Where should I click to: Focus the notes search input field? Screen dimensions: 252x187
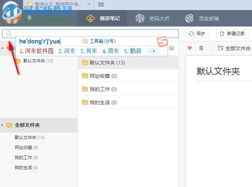pos(90,34)
